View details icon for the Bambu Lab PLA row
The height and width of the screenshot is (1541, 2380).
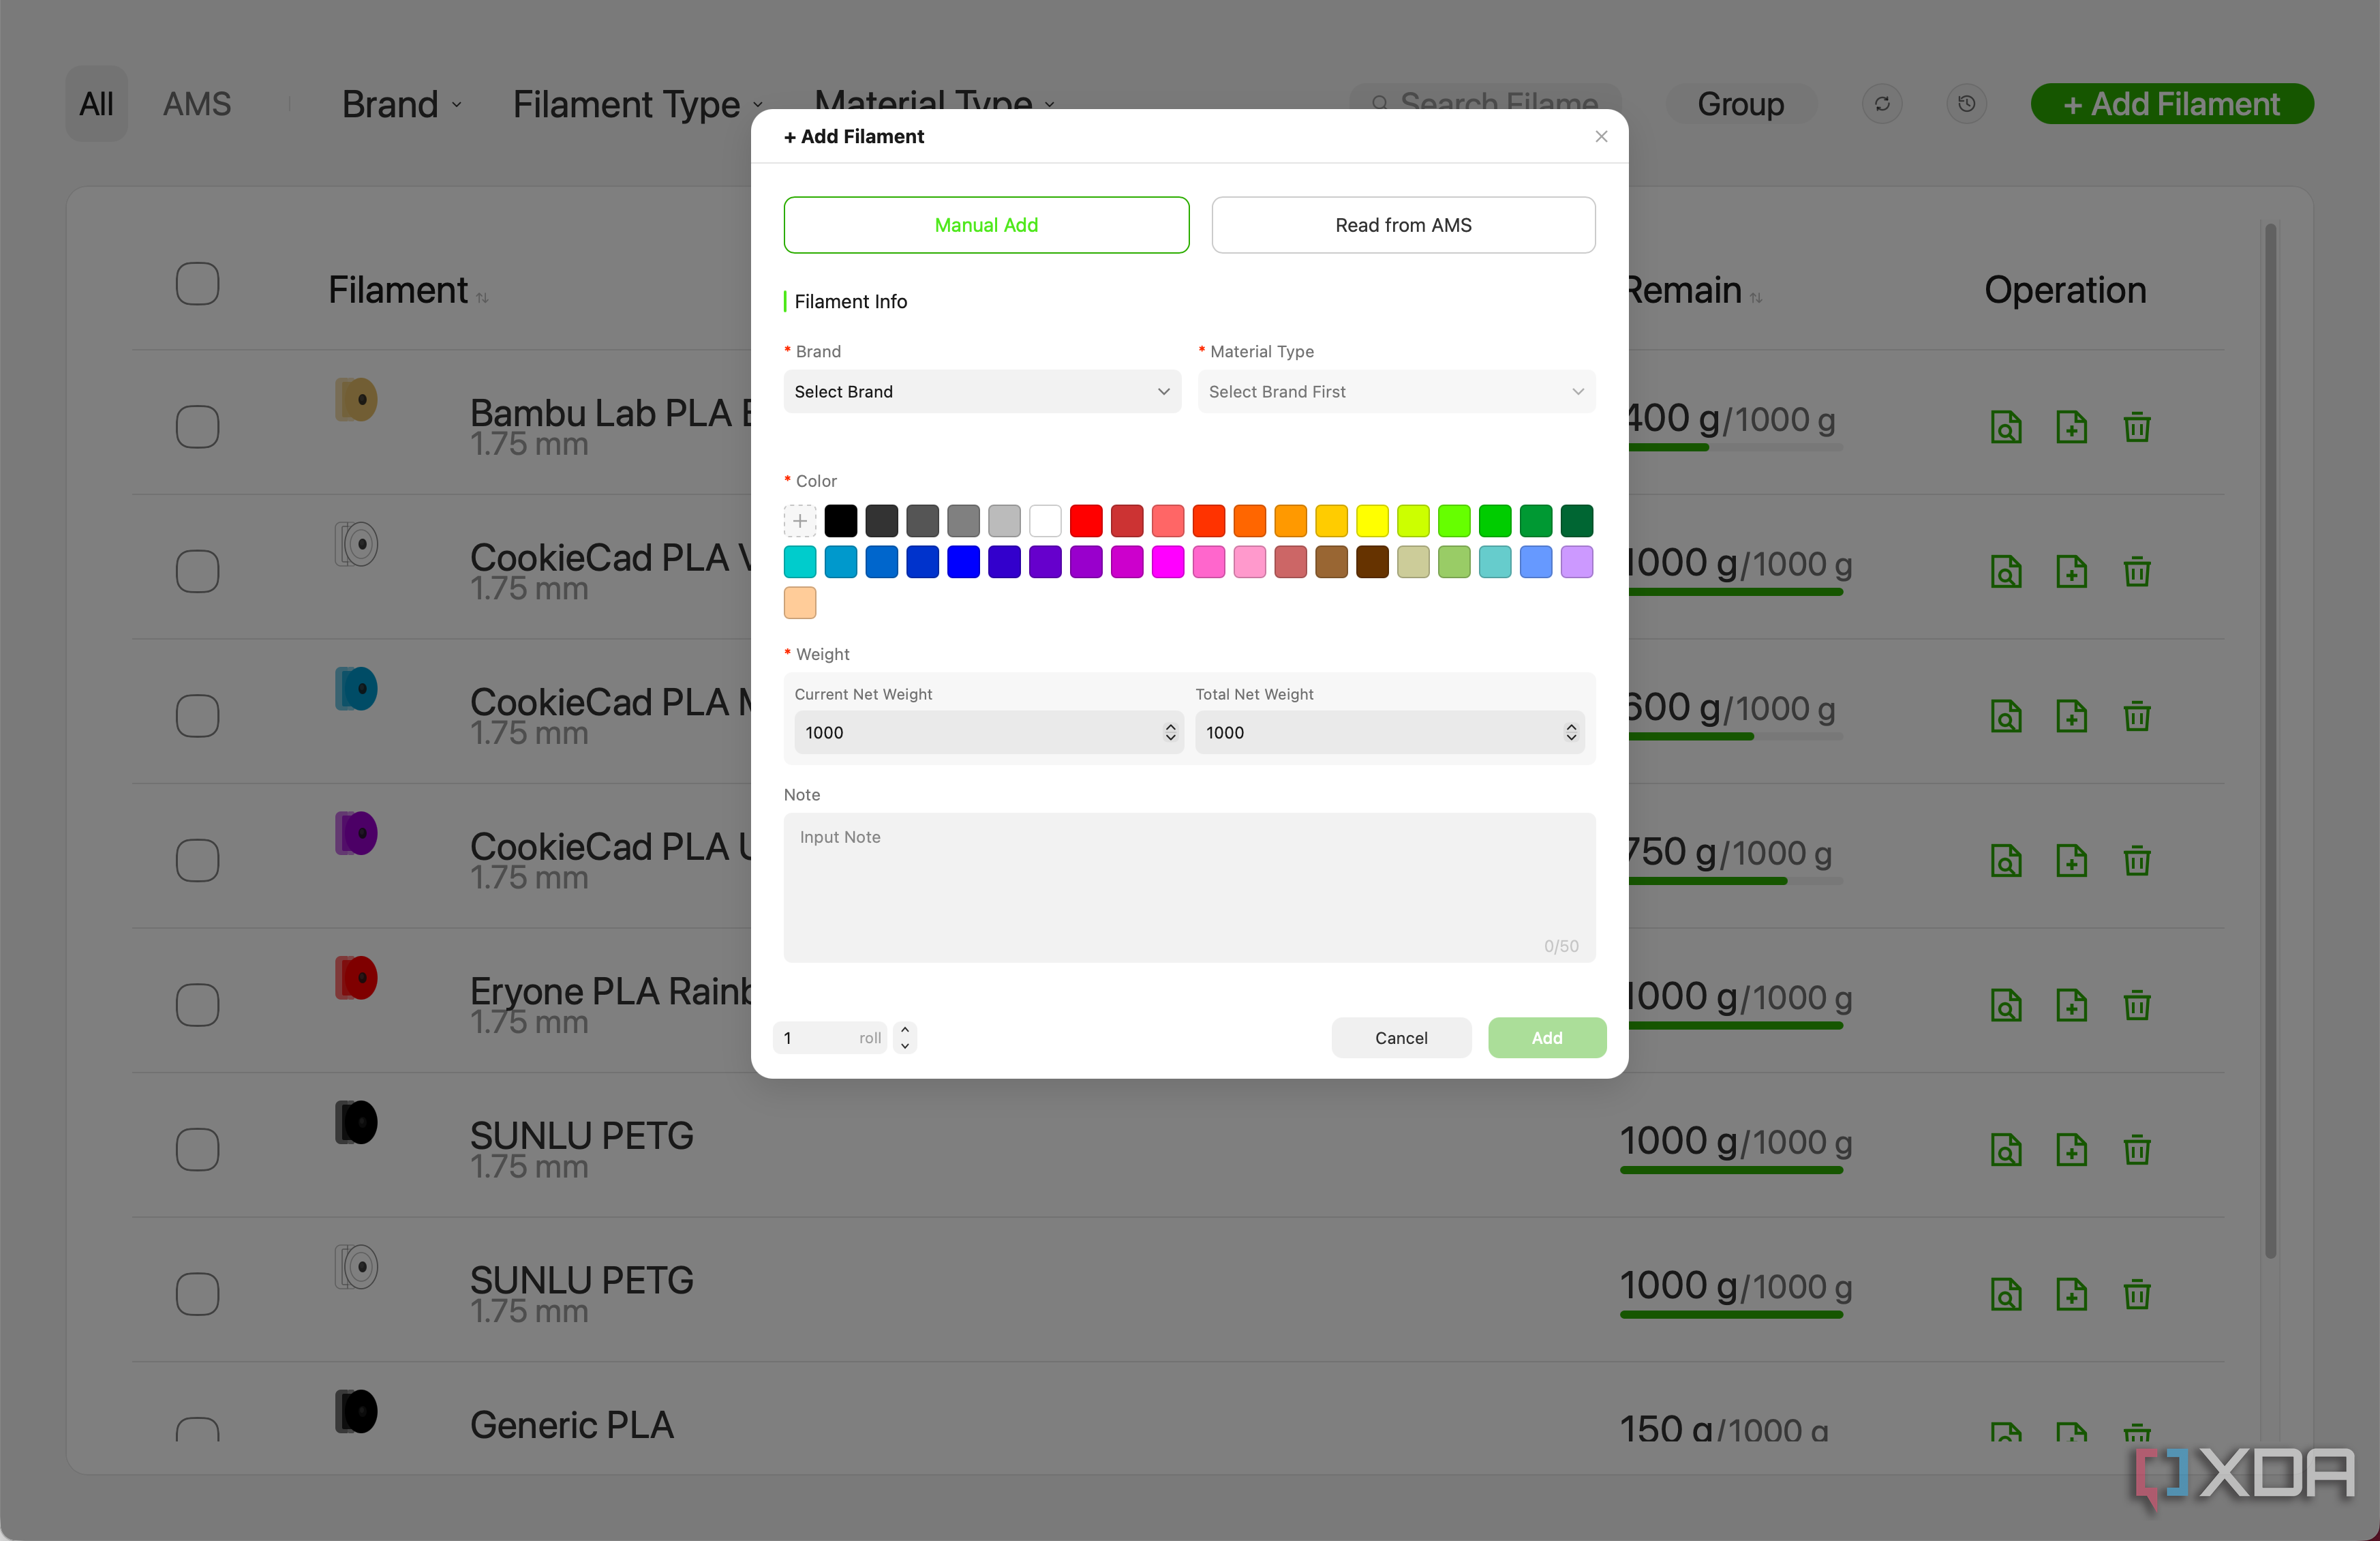click(x=2005, y=428)
